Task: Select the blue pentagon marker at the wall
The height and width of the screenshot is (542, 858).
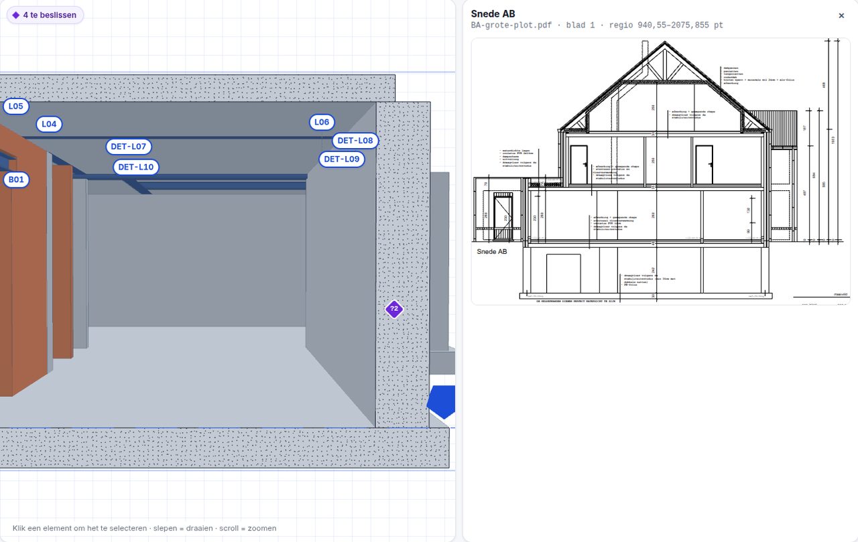Action: coord(442,402)
